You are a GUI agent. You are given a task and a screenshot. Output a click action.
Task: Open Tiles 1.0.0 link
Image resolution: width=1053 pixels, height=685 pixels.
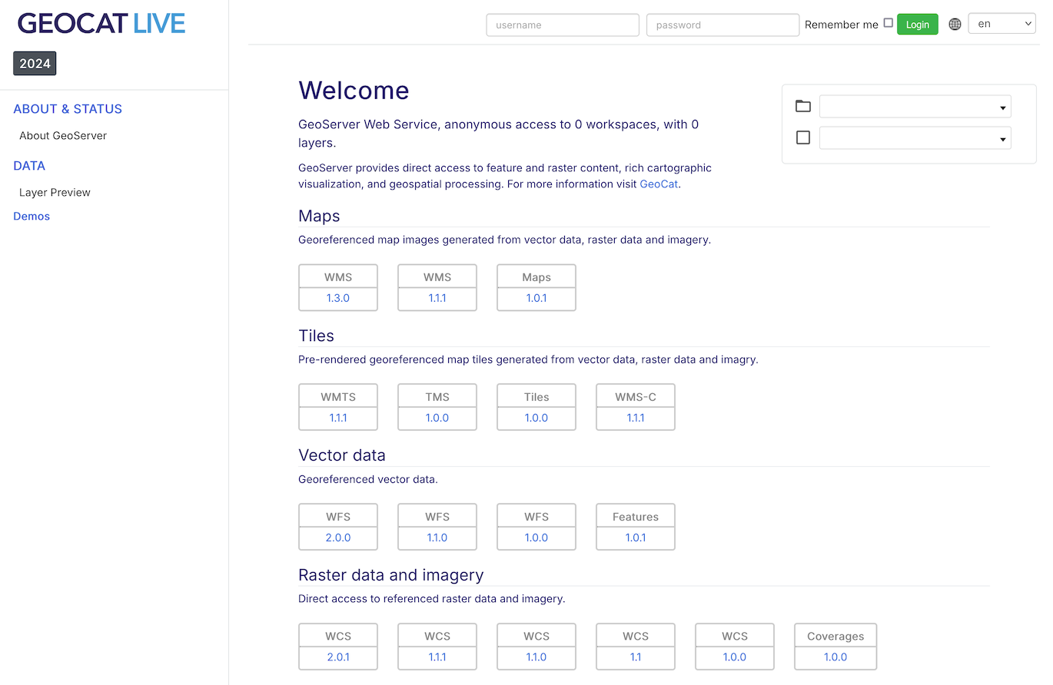click(x=536, y=418)
